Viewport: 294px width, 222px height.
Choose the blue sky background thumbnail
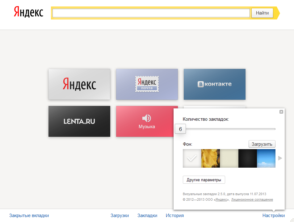pyautogui.click(x=266, y=158)
